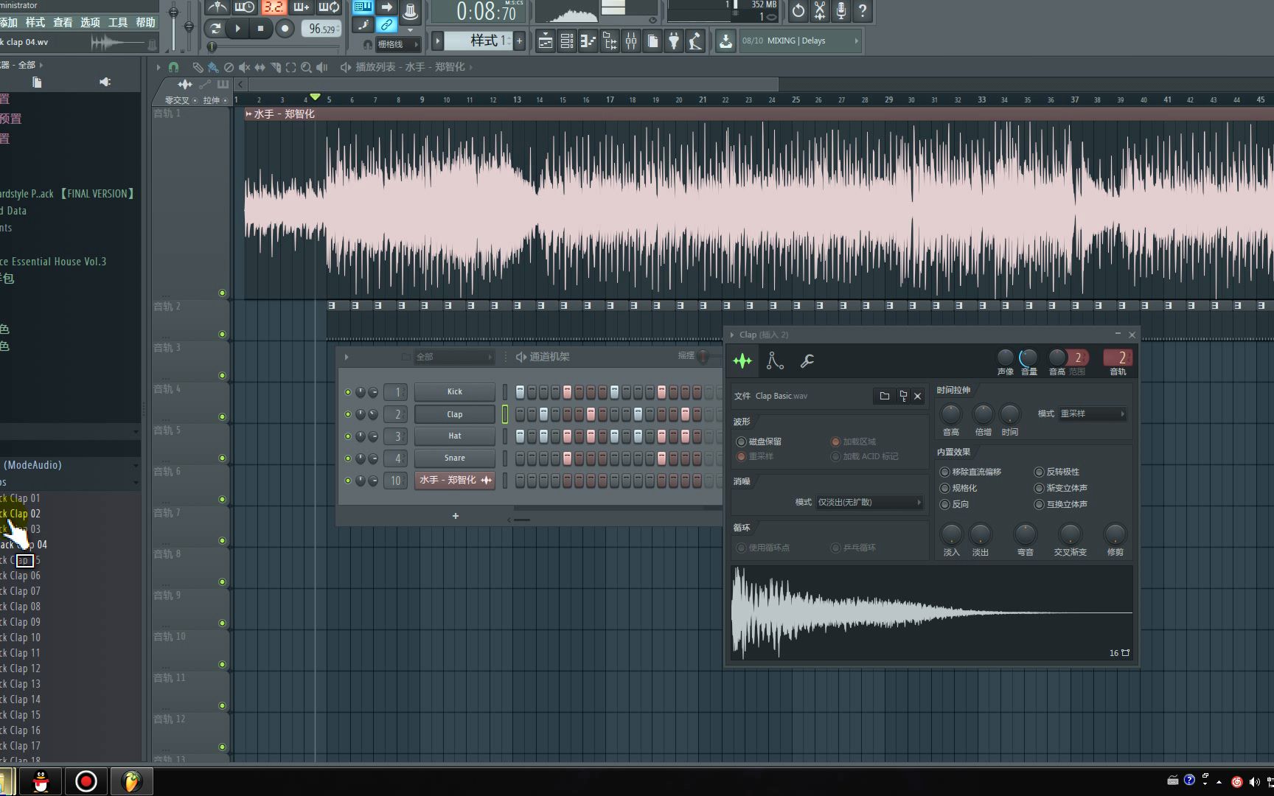Select the Snare channel button
Viewport: 1274px width, 796px height.
455,458
